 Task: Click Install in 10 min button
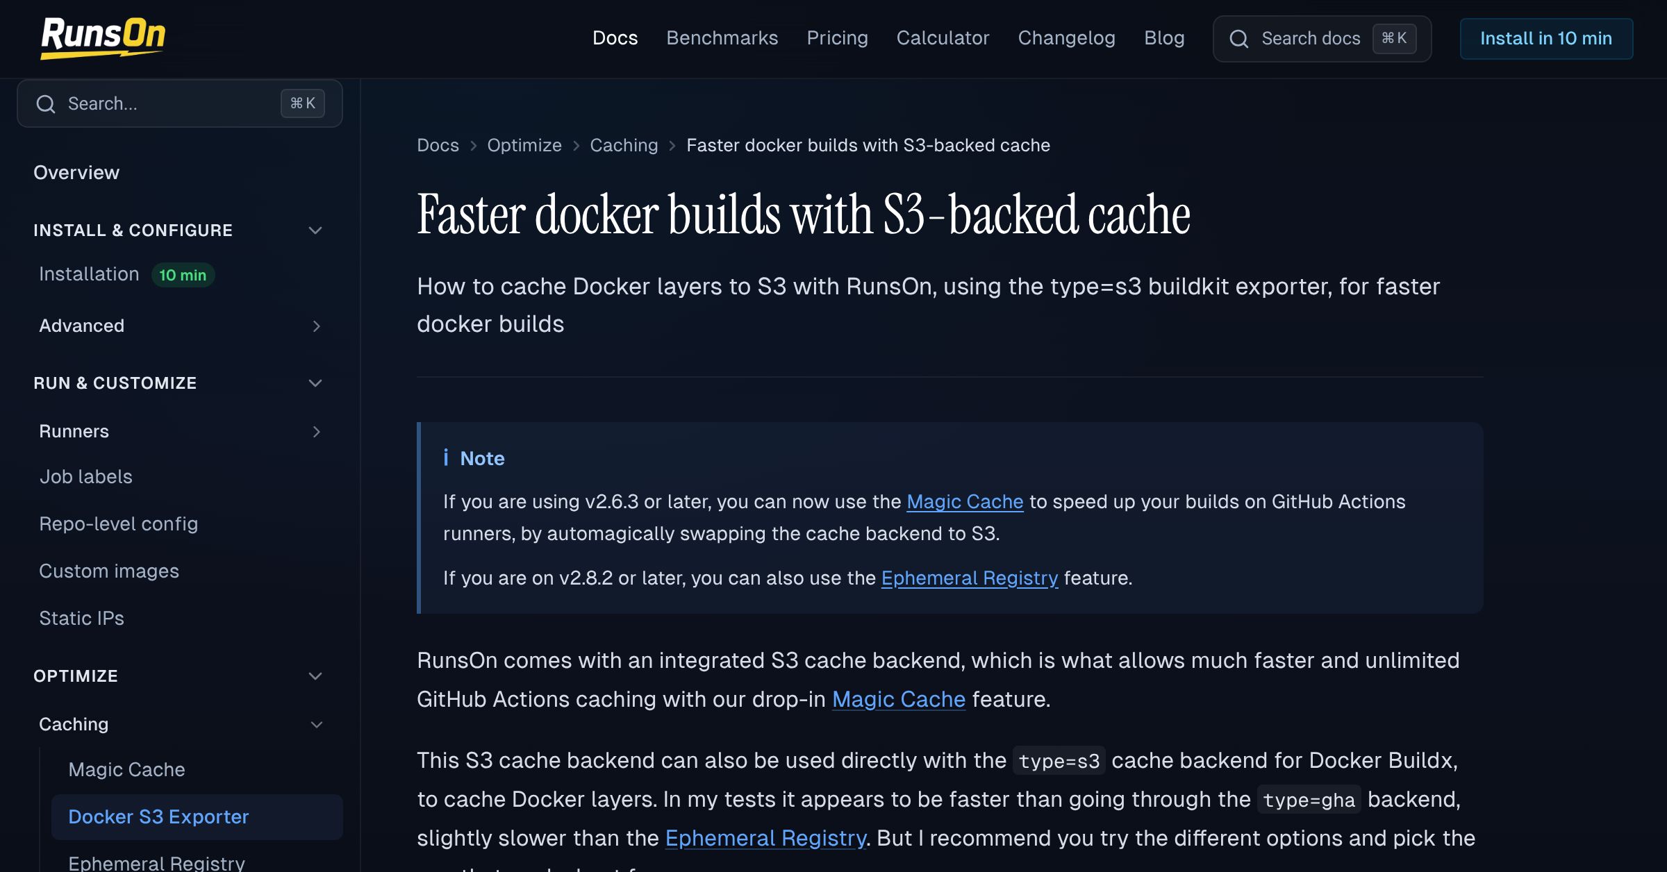[1546, 39]
